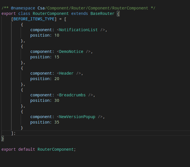Click the position value 20
The height and width of the screenshot is (167, 190).
tap(57, 79)
